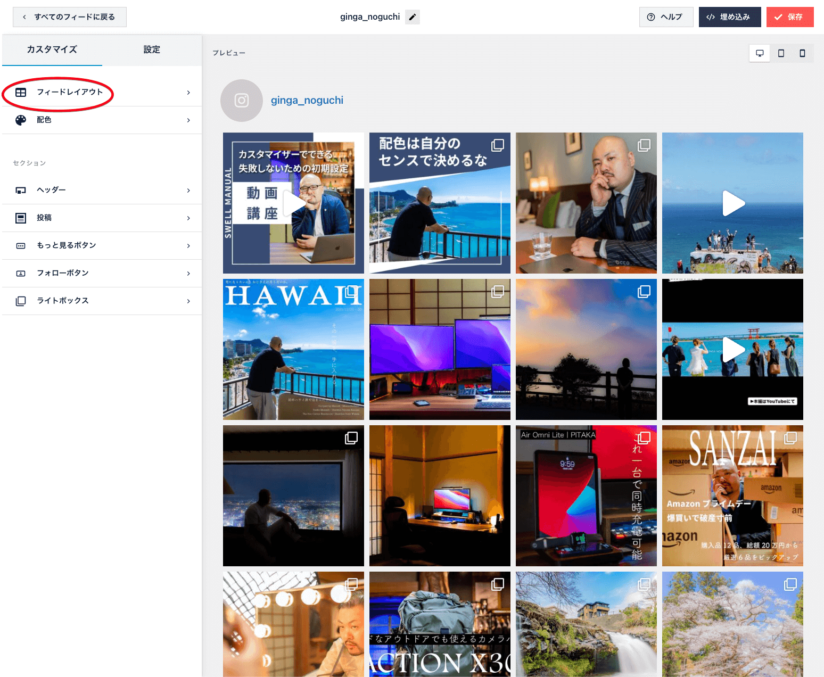
Task: Open the フィードレイアウト menu item
Action: click(102, 93)
